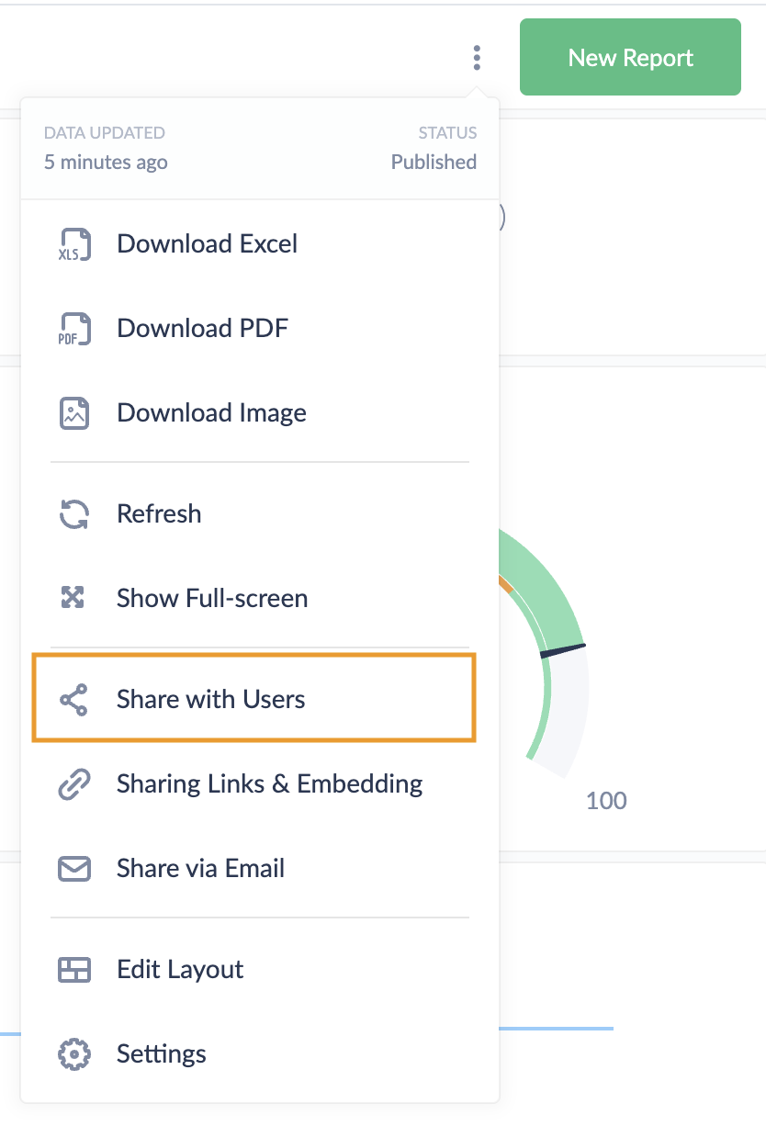Select the Download PDF menu entry
The image size is (766, 1126).
[202, 329]
